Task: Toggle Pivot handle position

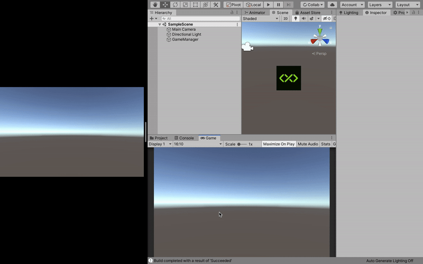Action: point(233,5)
